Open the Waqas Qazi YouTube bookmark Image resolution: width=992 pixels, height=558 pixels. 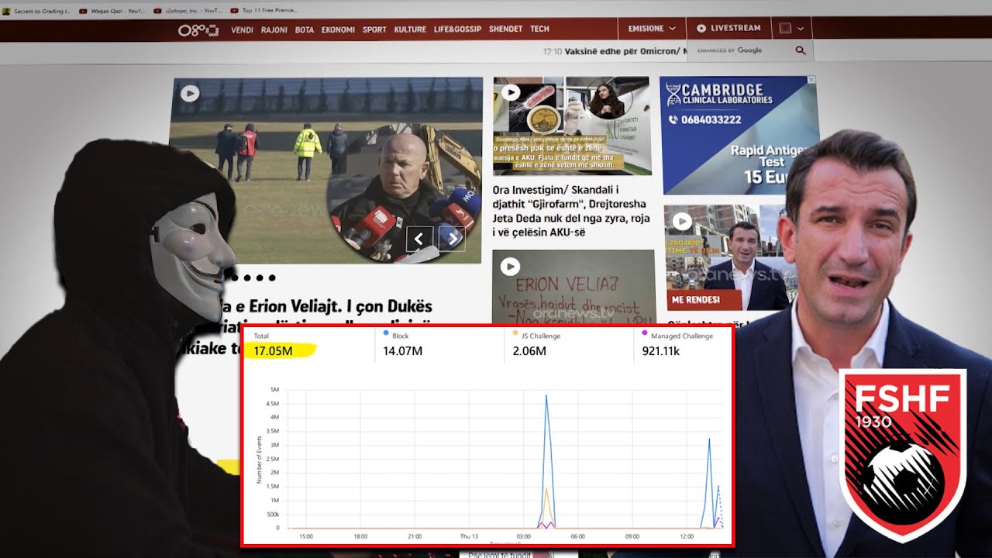point(112,12)
